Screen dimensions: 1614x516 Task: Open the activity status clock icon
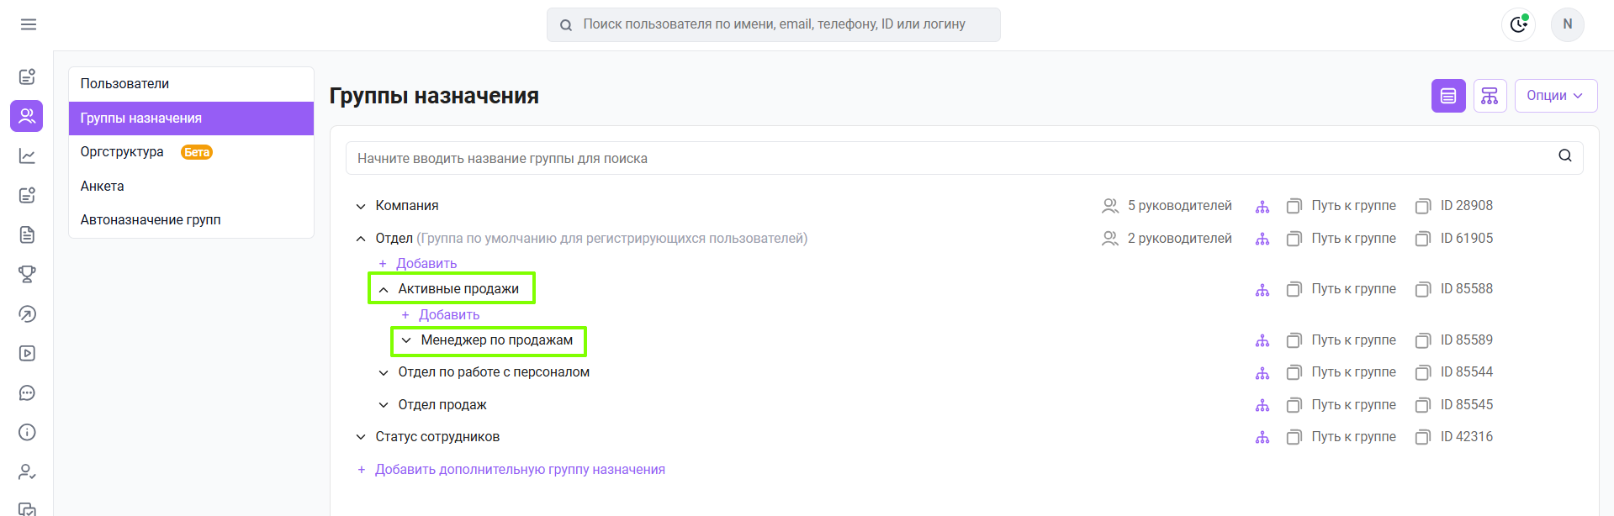tap(1518, 24)
